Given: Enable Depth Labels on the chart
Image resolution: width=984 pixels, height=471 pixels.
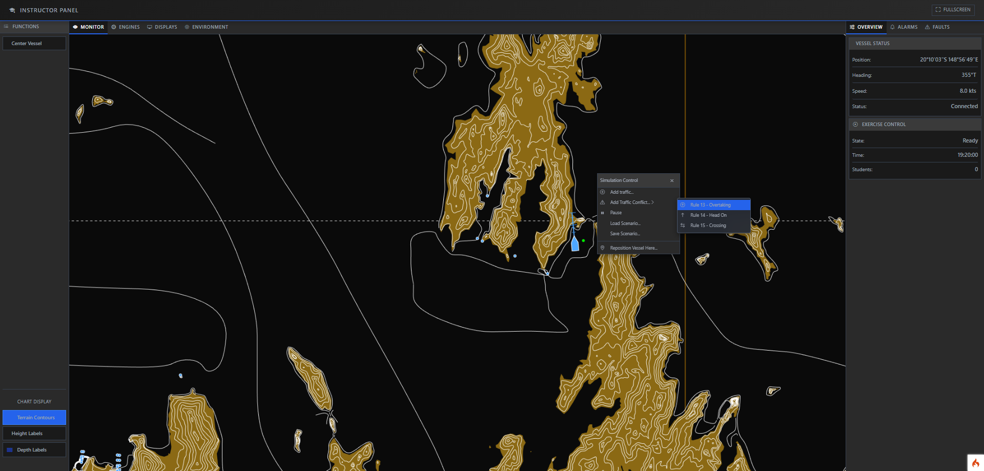Looking at the screenshot, I should pyautogui.click(x=34, y=449).
